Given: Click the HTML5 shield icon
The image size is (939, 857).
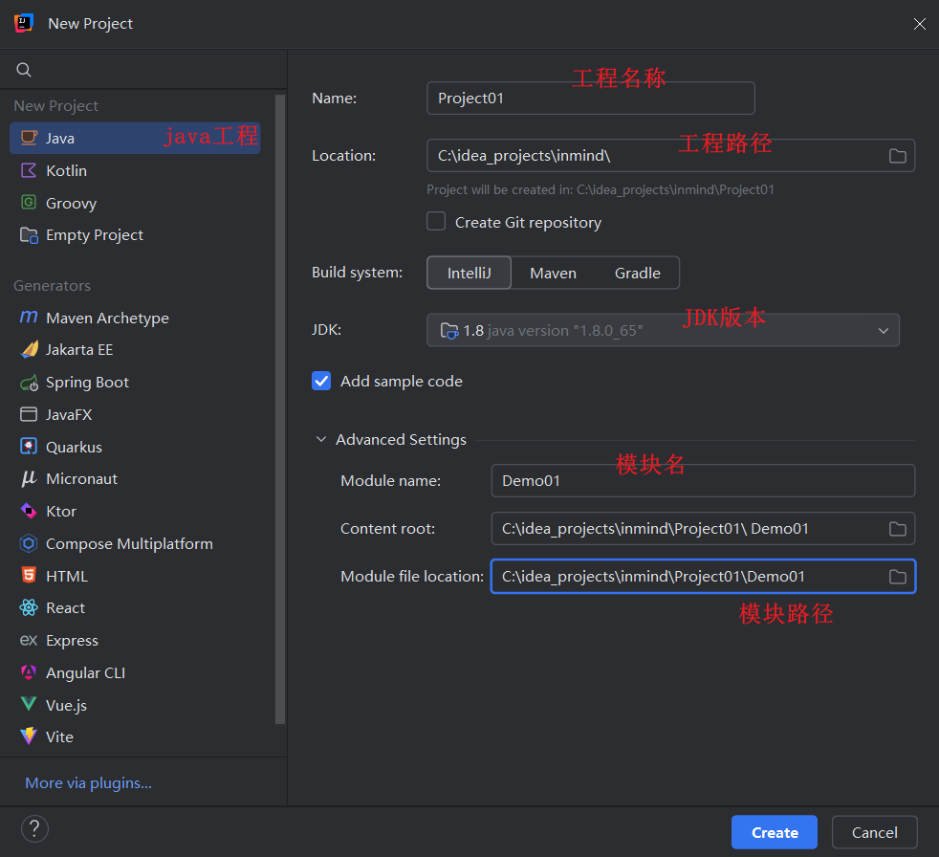Looking at the screenshot, I should point(29,576).
